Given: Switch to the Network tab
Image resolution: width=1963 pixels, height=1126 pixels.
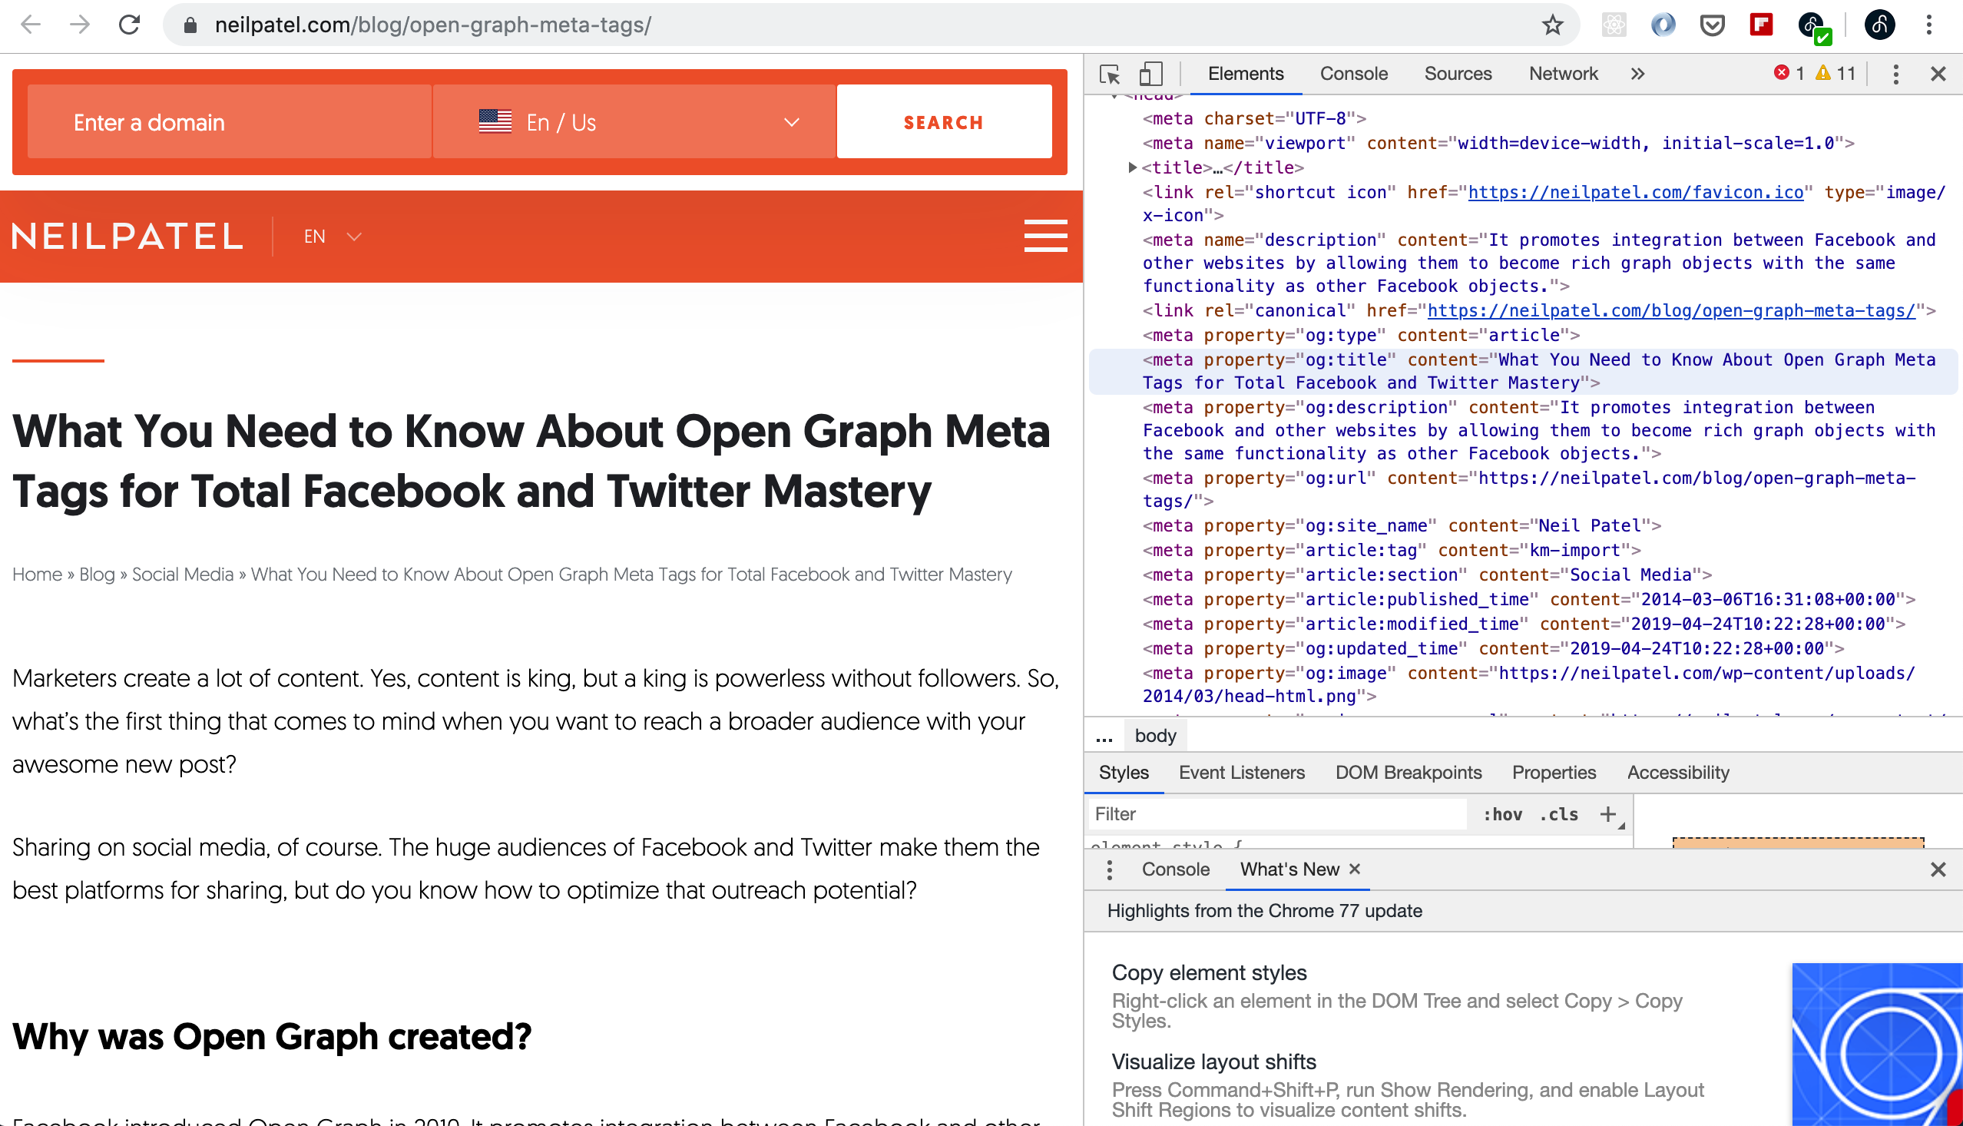Looking at the screenshot, I should (x=1563, y=75).
